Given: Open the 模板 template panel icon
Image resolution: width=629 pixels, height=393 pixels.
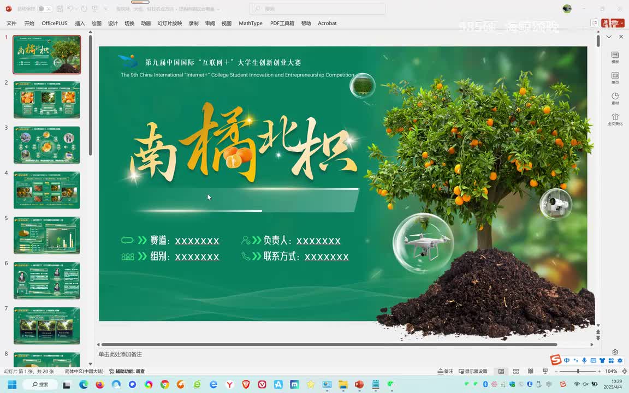Looking at the screenshot, I should [615, 57].
